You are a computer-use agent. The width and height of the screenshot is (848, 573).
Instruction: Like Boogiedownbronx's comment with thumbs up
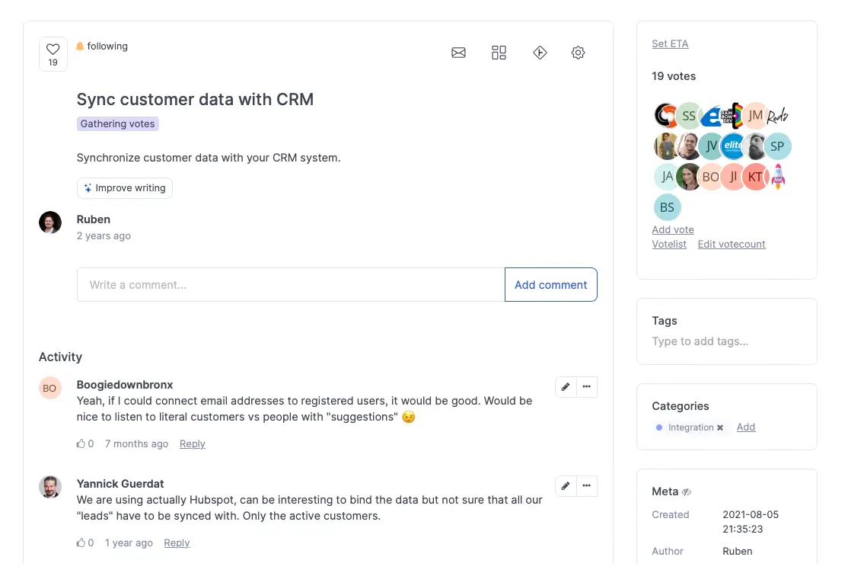(81, 444)
